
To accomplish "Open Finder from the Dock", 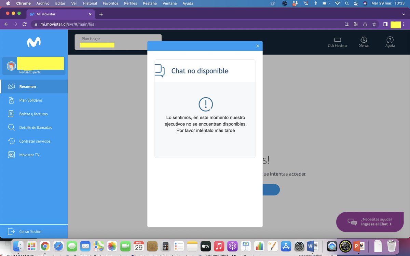I will 18,246.
